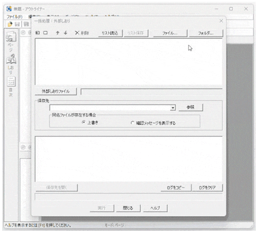Select the 目次 table of contents sidebar icon
Viewport: 258px width, 233px height.
[x=11, y=84]
